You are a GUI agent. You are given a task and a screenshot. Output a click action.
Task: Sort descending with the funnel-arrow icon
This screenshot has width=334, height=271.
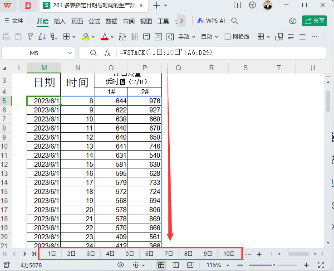[x=54, y=37]
